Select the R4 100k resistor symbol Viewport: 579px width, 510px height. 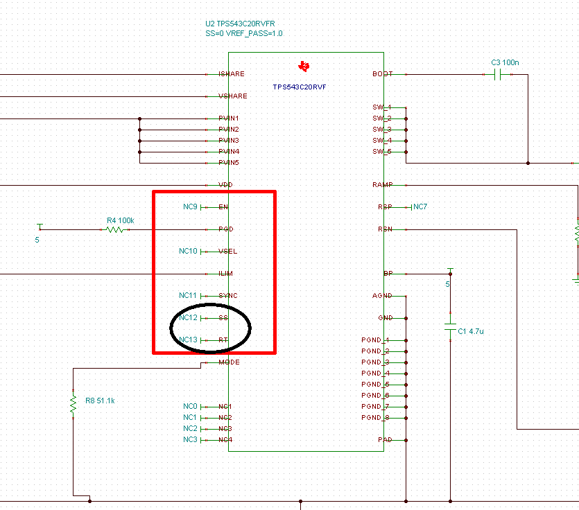pos(114,229)
